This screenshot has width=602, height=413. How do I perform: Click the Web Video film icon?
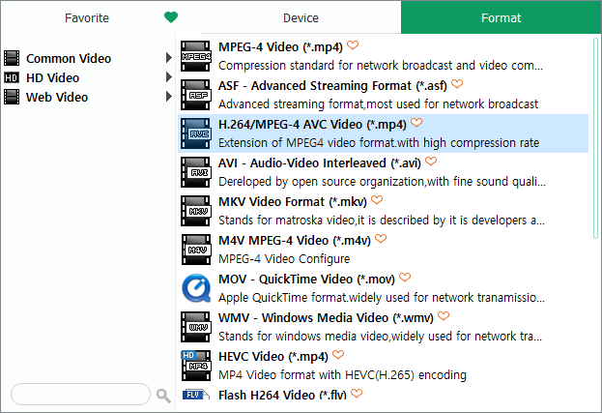12,97
